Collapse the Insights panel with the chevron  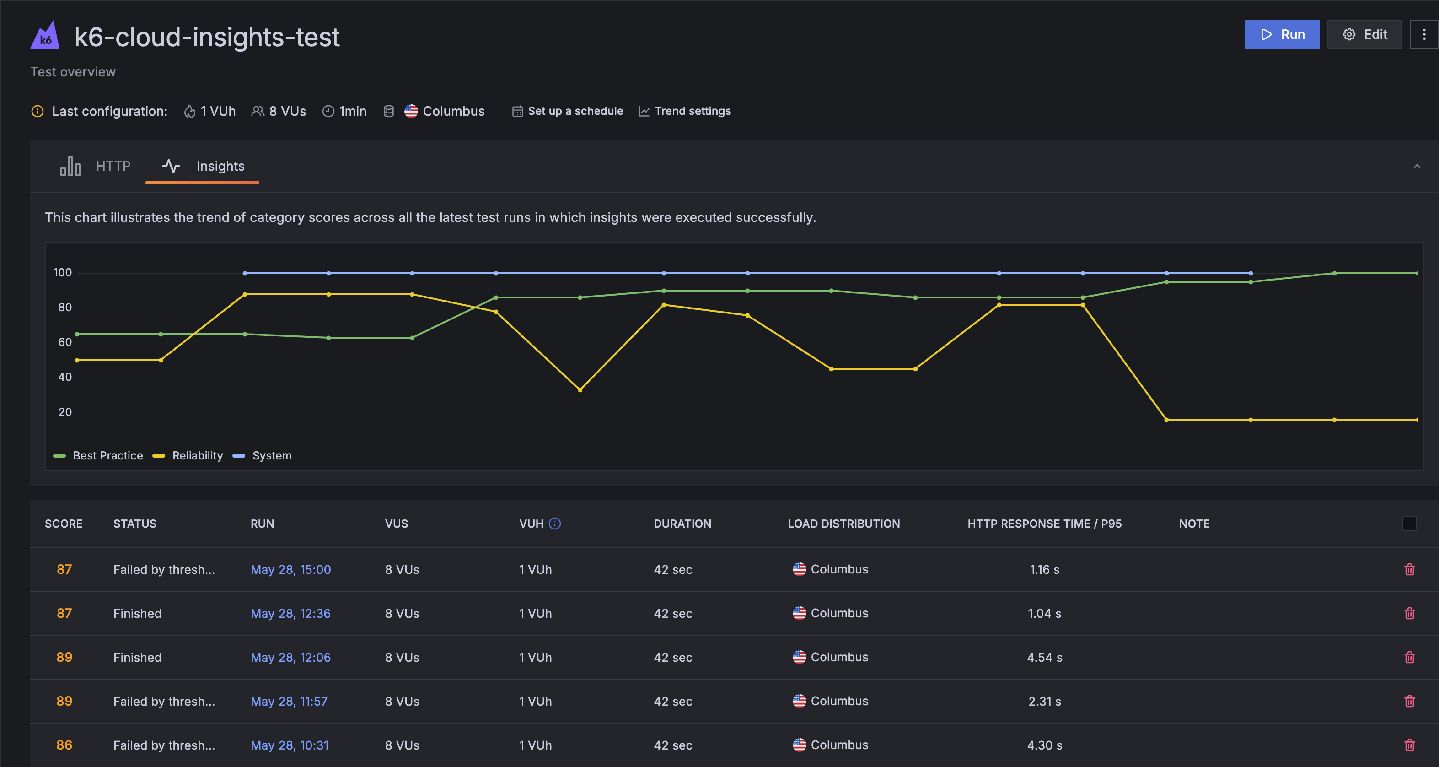pyautogui.click(x=1417, y=166)
